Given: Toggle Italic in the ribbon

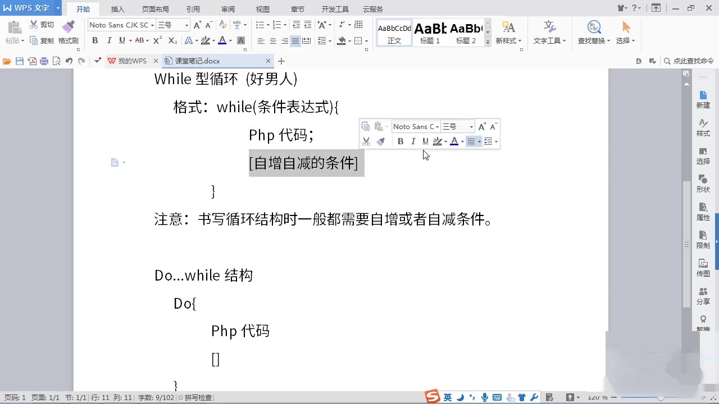Looking at the screenshot, I should click(x=108, y=40).
